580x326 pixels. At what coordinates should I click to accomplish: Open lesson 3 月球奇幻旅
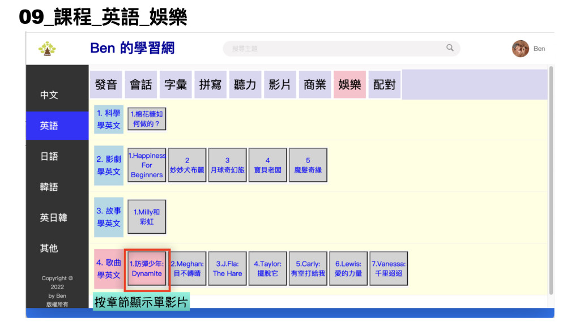pos(228,165)
